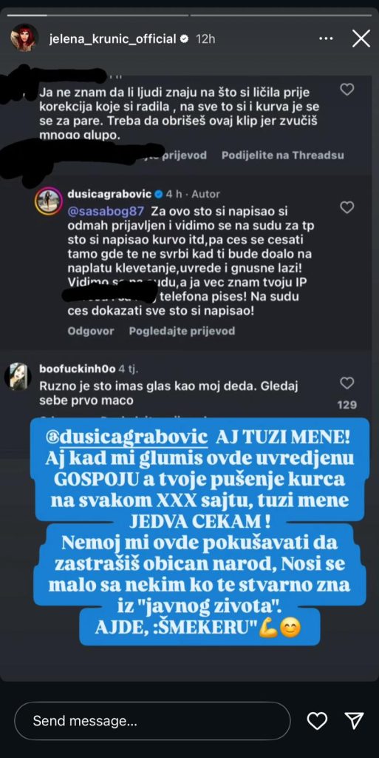Image resolution: width=379 pixels, height=758 pixels.
Task: Like dusicagrabovic's reply with heart icon
Action: coord(346,207)
